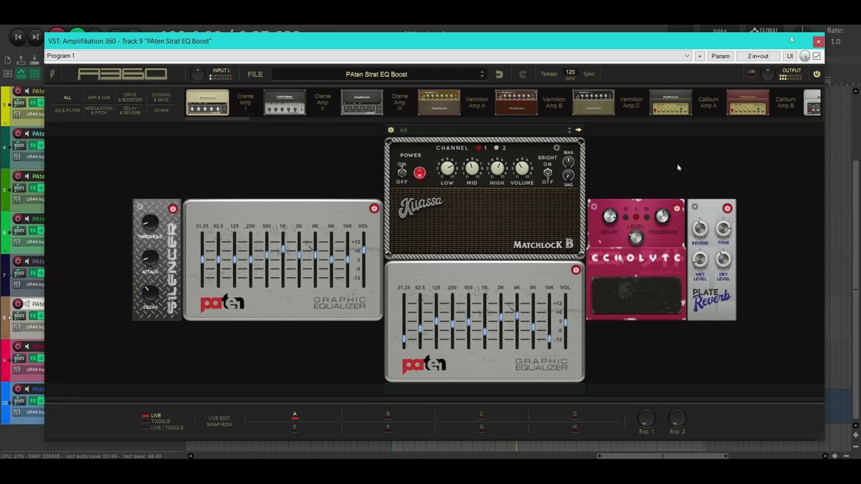Click the amp VOLUME knob
Screen dimensions: 861x484
click(522, 168)
